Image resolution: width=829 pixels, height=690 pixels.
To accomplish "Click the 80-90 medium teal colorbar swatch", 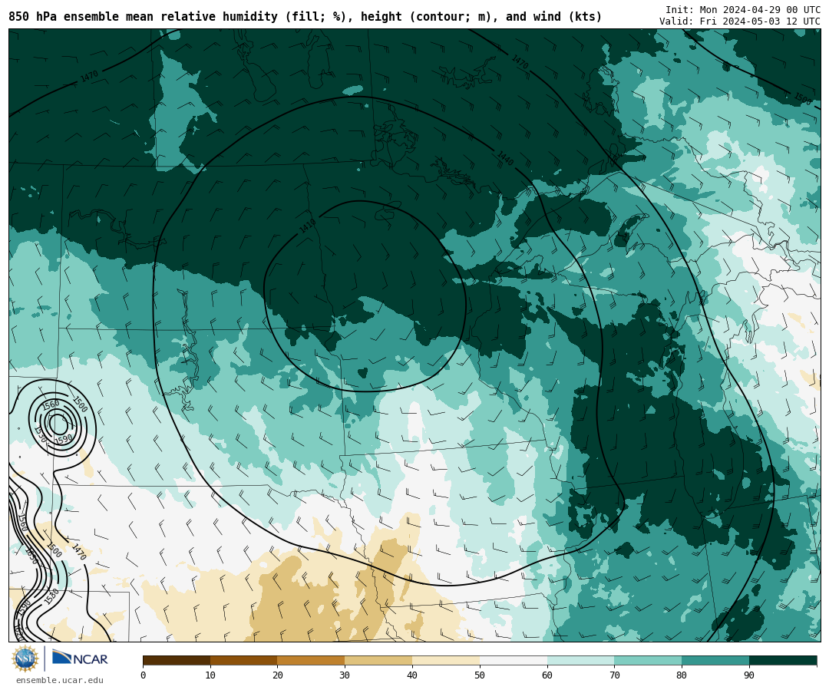I will (715, 660).
